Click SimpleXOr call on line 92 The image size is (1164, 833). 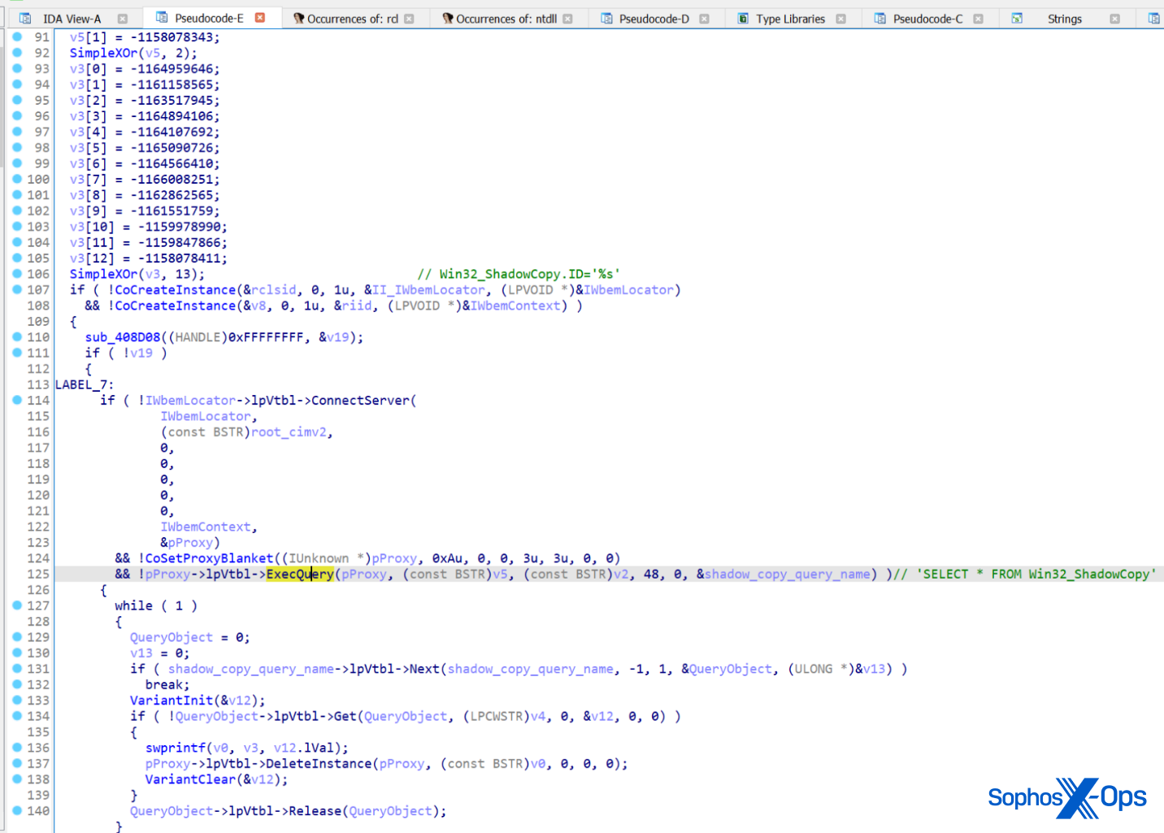coord(103,54)
